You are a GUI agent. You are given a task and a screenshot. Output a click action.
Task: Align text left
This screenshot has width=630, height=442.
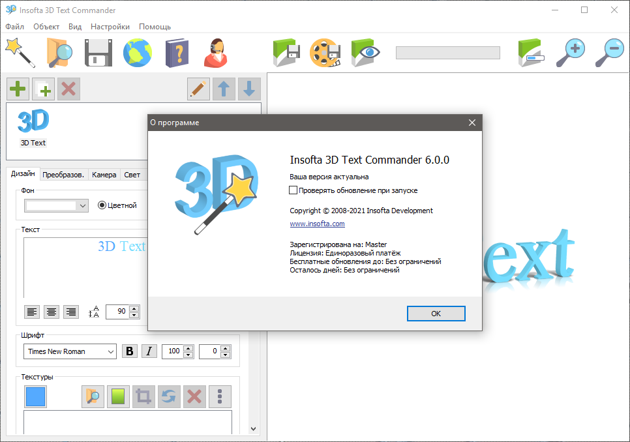(32, 312)
